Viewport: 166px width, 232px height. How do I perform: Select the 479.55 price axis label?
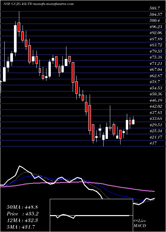tap(156, 51)
